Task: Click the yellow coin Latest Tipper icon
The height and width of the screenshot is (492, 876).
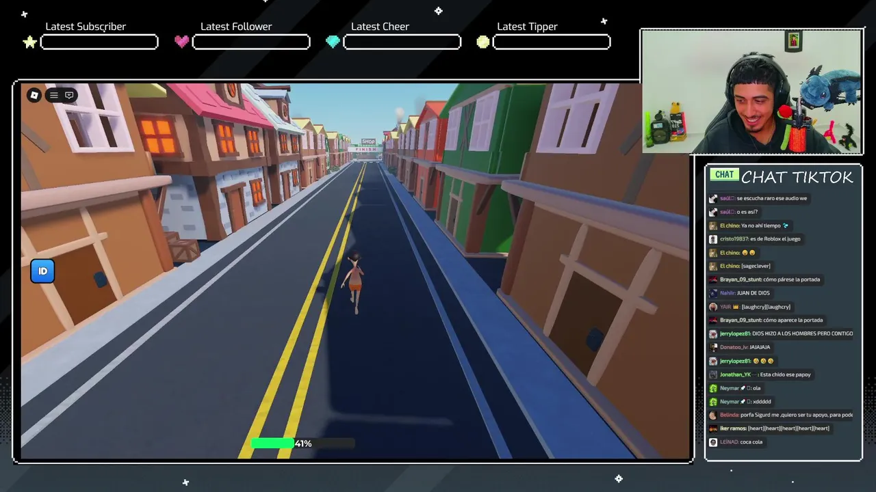Action: (483, 42)
